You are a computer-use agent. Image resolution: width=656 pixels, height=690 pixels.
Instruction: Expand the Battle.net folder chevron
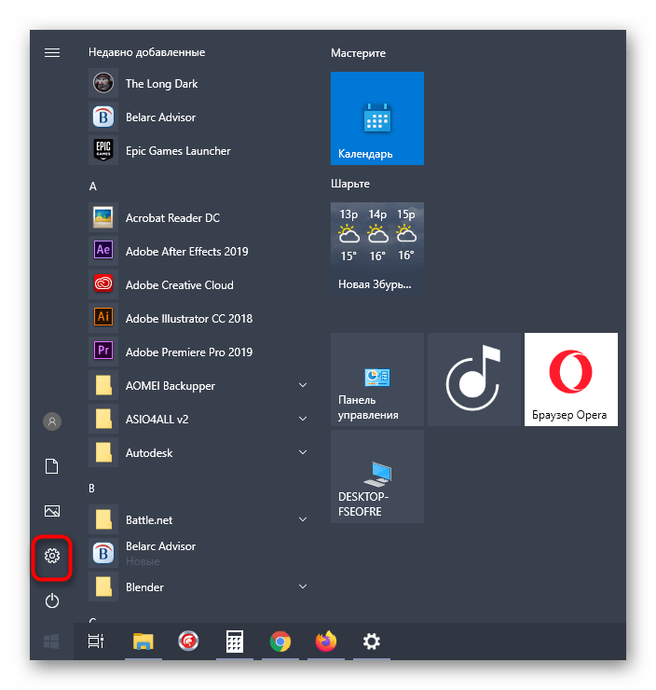pyautogui.click(x=303, y=519)
